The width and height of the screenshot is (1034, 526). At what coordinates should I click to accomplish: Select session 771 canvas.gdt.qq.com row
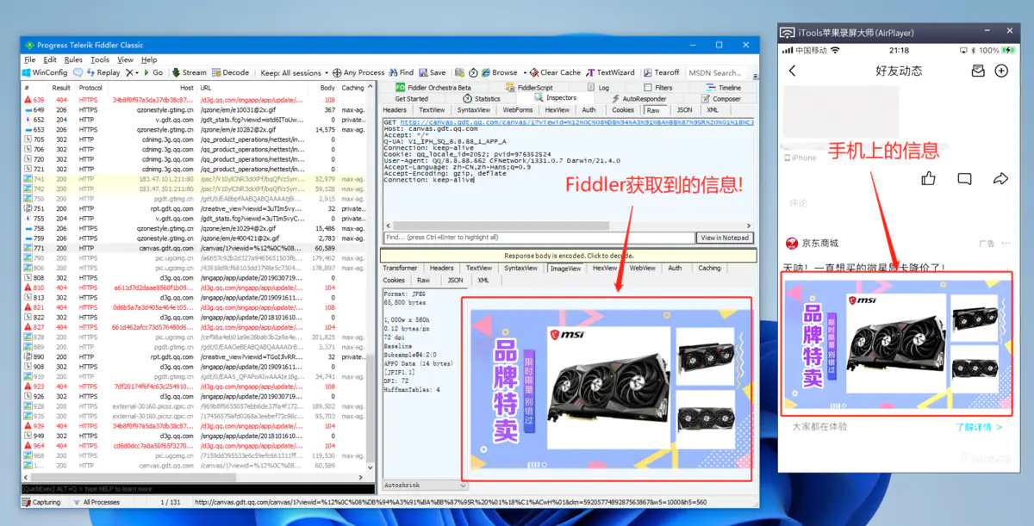tap(194, 248)
